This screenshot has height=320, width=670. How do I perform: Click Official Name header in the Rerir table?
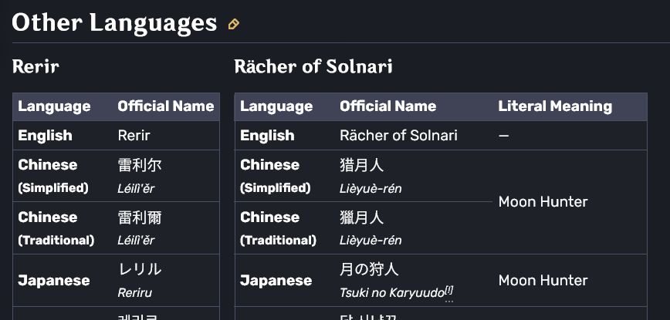coord(165,106)
